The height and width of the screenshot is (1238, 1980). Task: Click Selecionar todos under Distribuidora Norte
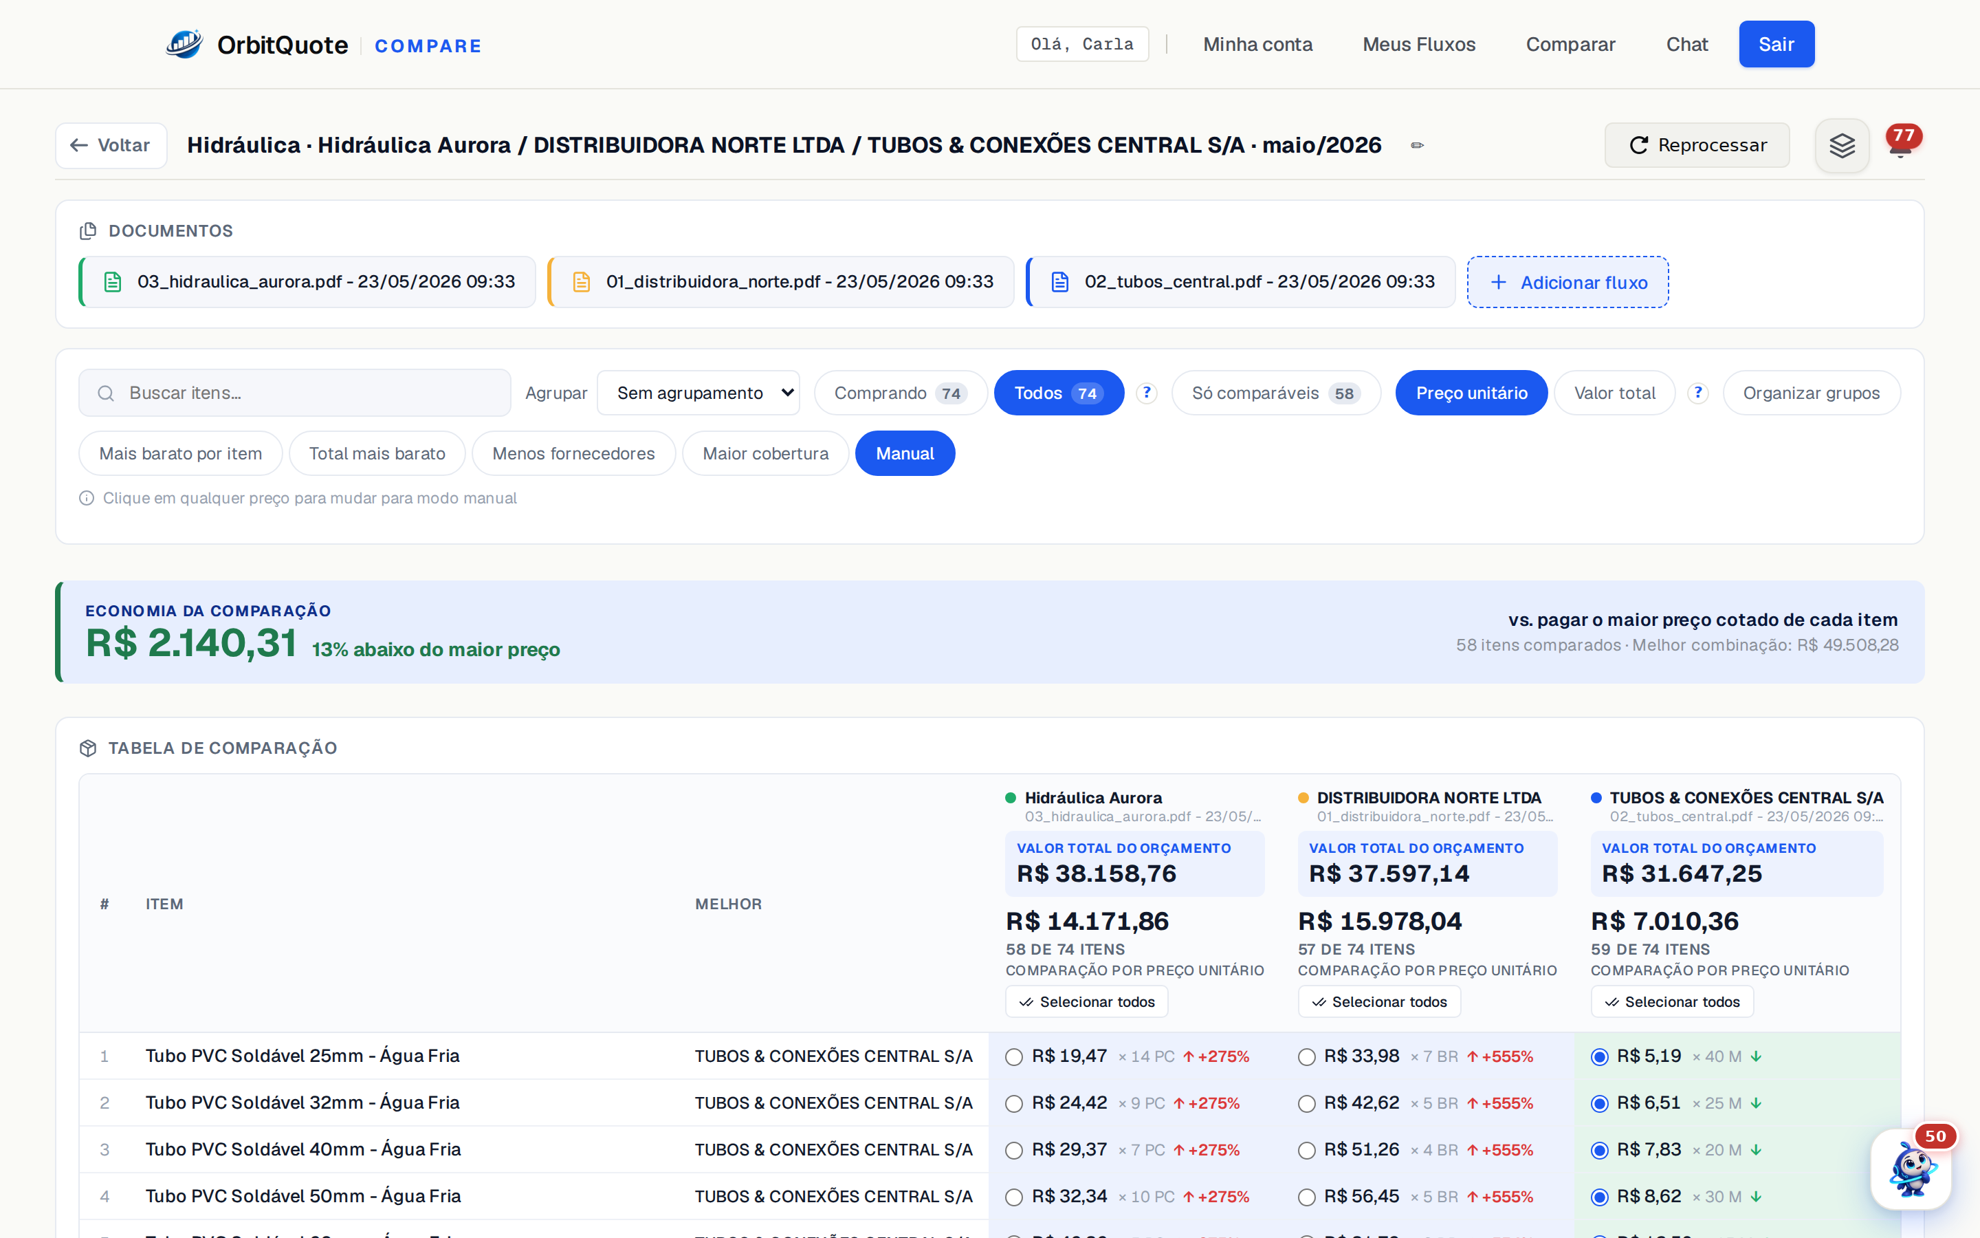(1378, 1002)
